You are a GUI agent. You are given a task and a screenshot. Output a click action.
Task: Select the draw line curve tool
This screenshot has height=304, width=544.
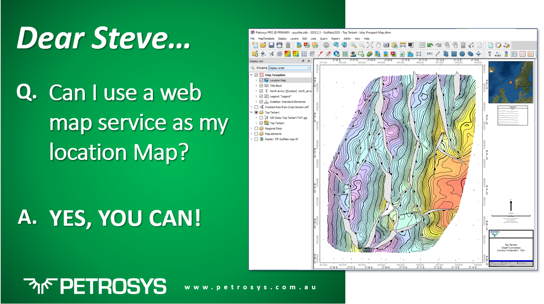pos(438,54)
